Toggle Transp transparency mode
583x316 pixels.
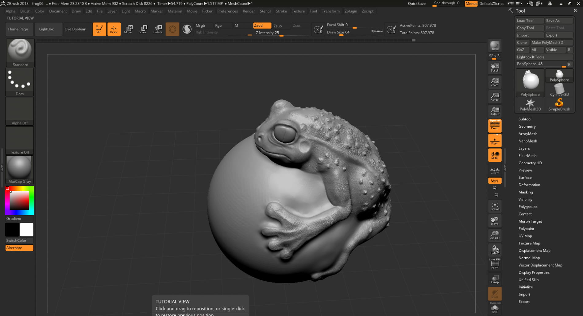click(495, 279)
